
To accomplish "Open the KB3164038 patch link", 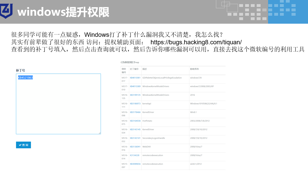I will (x=135, y=121).
